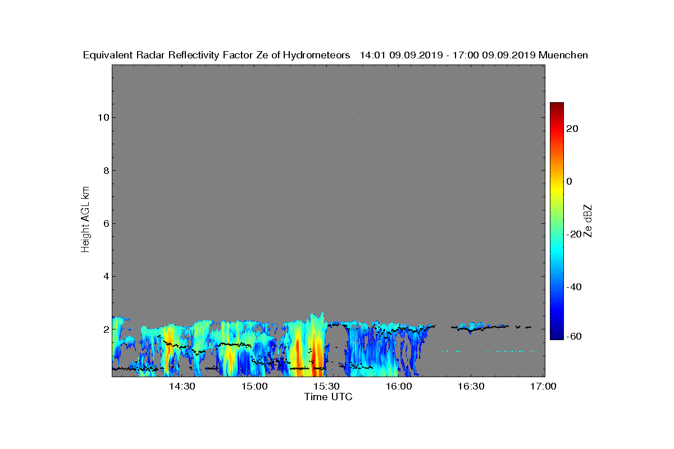Click the Height AGL km axis title
Screen dimensions: 674x449
85,219
